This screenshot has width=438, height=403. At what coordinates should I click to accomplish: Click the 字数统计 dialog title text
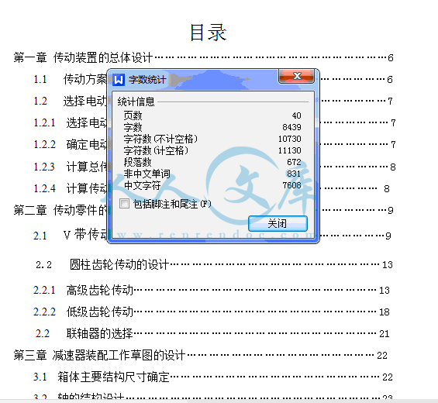tap(147, 80)
